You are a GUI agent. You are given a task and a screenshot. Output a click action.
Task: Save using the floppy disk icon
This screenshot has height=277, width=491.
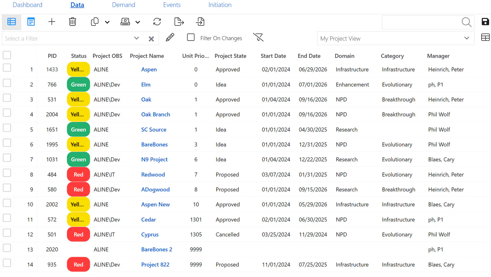tap(485, 22)
